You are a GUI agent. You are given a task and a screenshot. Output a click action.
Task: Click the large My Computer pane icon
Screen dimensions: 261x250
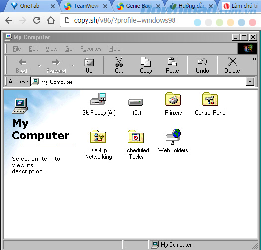click(x=20, y=106)
